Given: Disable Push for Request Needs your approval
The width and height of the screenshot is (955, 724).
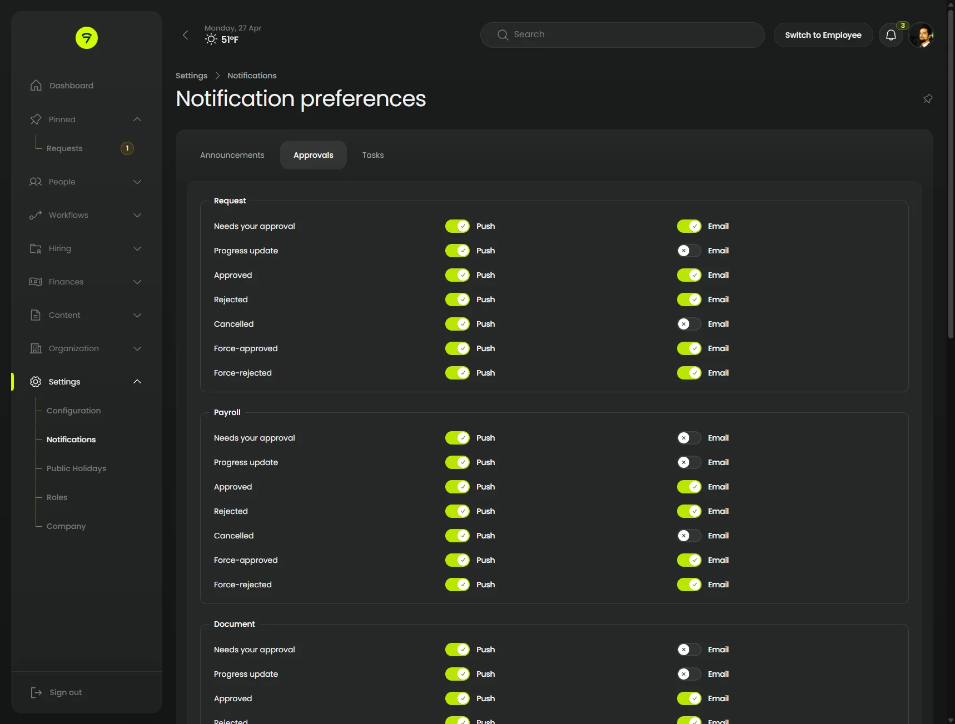Looking at the screenshot, I should tap(459, 226).
